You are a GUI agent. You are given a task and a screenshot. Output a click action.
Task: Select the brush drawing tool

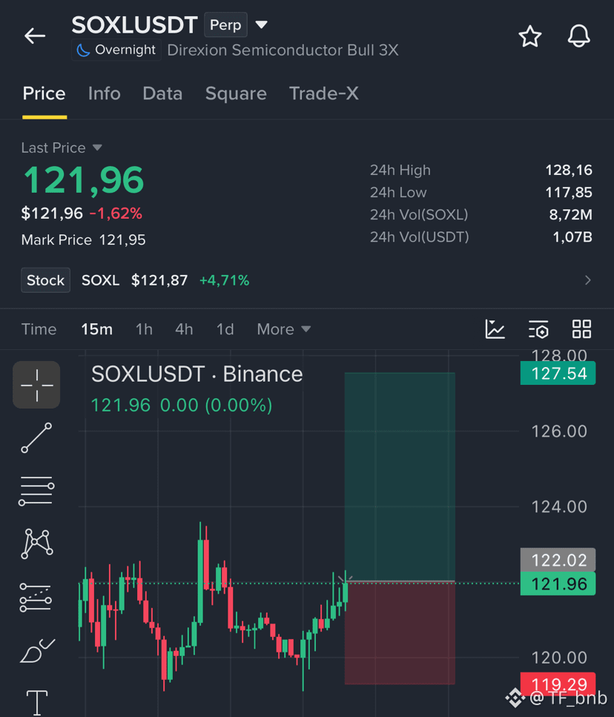pyautogui.click(x=38, y=651)
